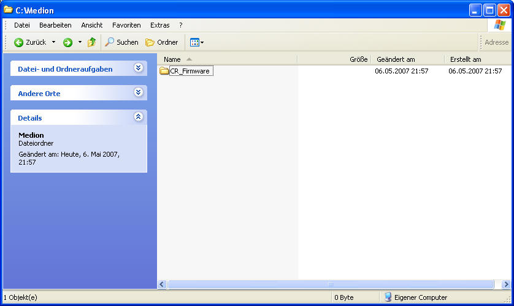
Task: Open the forward history dropdown arrow
Action: (x=80, y=42)
